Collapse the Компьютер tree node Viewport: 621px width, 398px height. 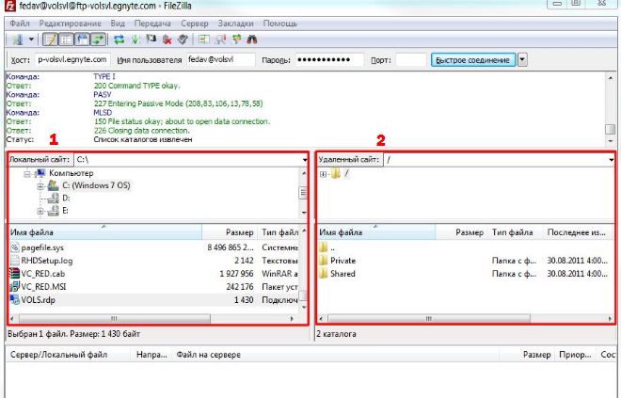(27, 173)
